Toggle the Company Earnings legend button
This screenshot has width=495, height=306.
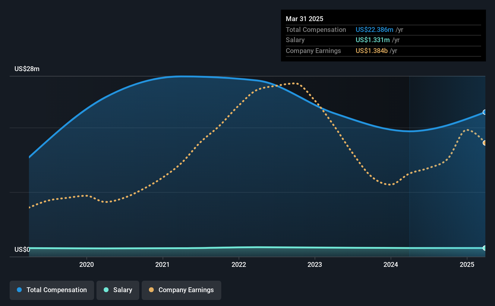point(181,290)
